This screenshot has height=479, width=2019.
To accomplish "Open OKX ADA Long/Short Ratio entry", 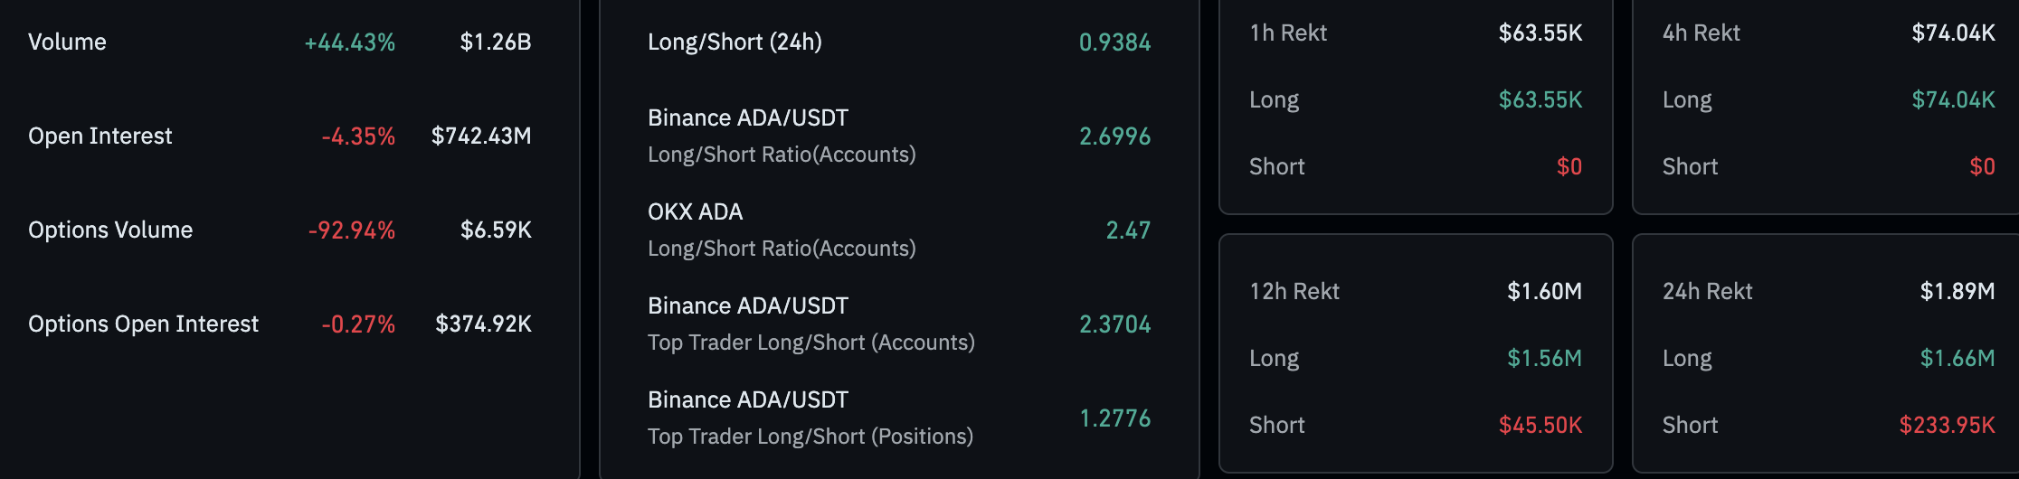I will point(899,230).
